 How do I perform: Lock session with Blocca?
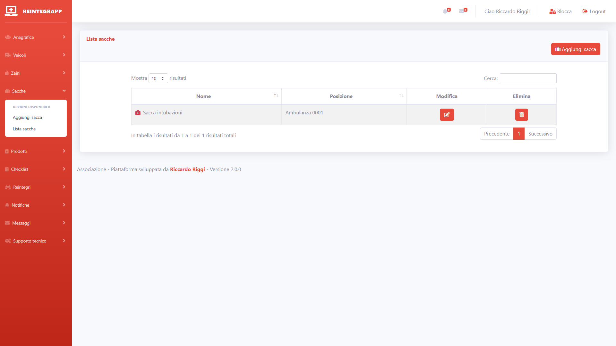(x=560, y=12)
